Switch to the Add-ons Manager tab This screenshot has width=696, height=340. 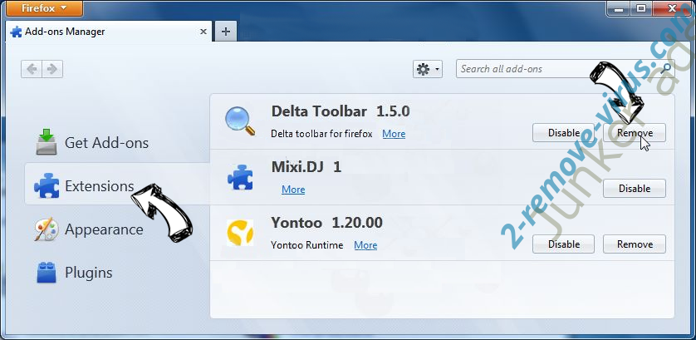pyautogui.click(x=66, y=32)
